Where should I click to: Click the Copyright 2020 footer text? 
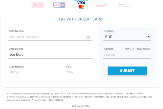pos(81,106)
